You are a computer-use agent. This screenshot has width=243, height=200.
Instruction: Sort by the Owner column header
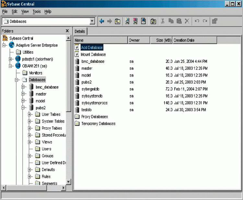pyautogui.click(x=139, y=40)
